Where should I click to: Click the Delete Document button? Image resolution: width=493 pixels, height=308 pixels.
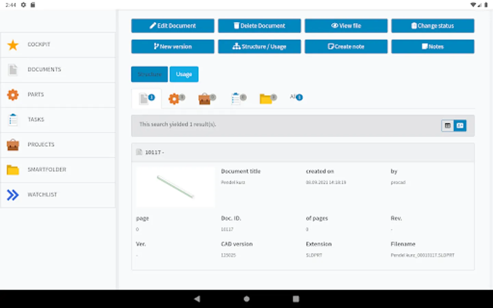tap(259, 26)
